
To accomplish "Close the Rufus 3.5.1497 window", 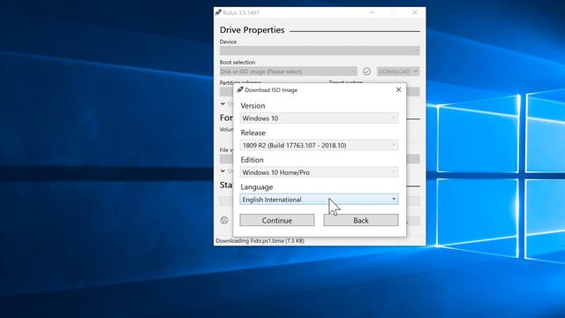I will tap(415, 12).
